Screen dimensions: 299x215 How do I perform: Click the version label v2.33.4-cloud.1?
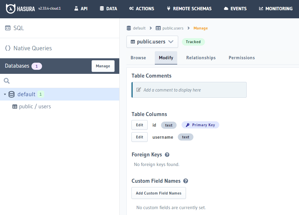[x=50, y=8]
